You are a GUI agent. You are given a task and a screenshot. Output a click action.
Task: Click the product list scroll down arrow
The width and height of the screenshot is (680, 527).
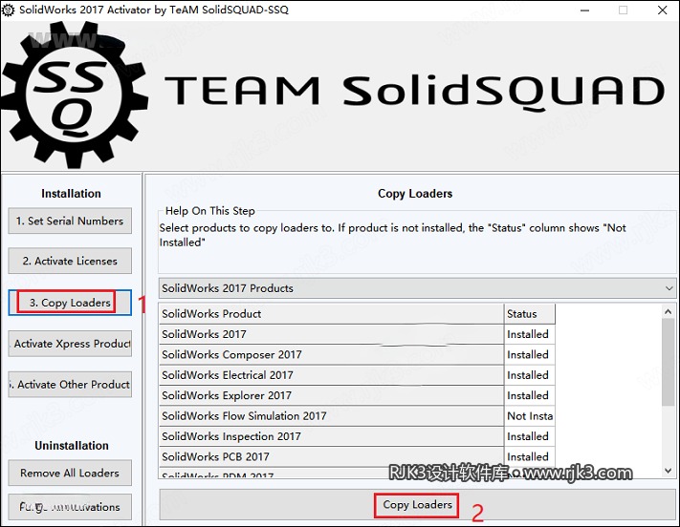669,471
